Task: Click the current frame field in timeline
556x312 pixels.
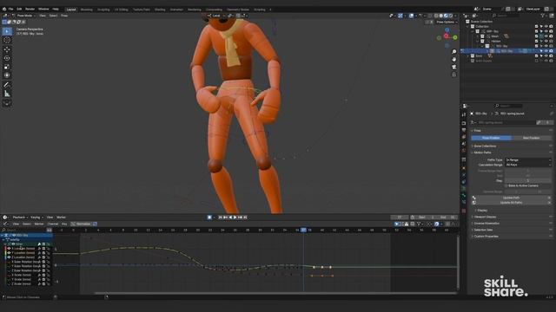Action: [x=400, y=218]
